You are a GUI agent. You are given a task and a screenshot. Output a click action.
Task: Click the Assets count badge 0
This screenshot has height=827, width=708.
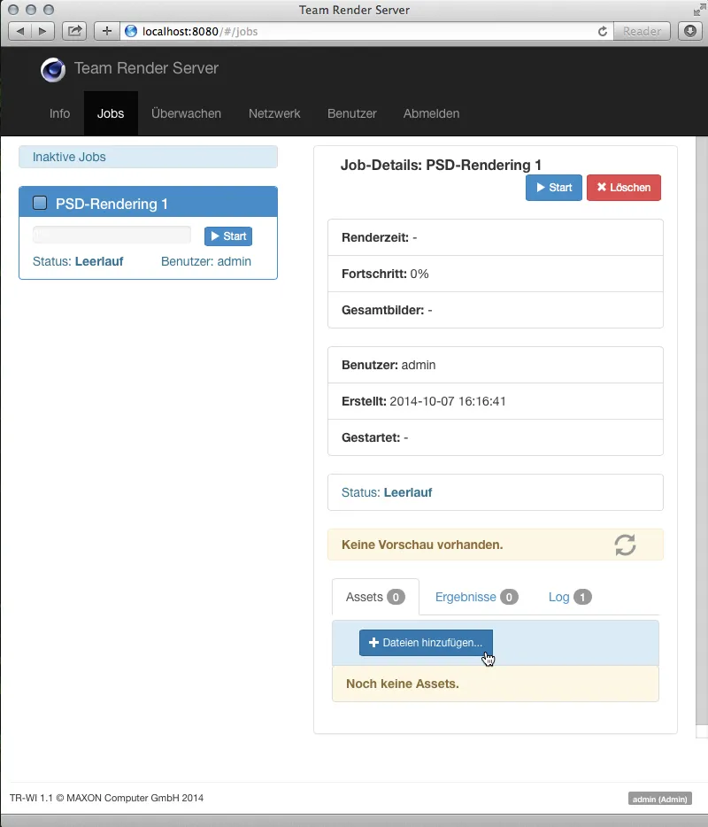tap(396, 597)
